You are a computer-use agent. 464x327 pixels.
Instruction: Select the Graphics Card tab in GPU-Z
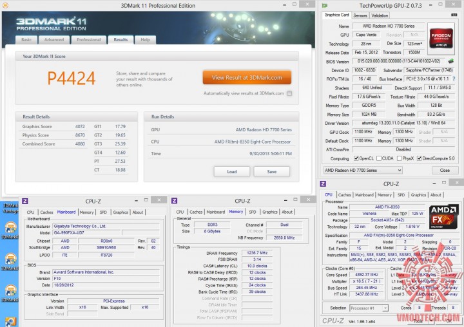(x=336, y=15)
